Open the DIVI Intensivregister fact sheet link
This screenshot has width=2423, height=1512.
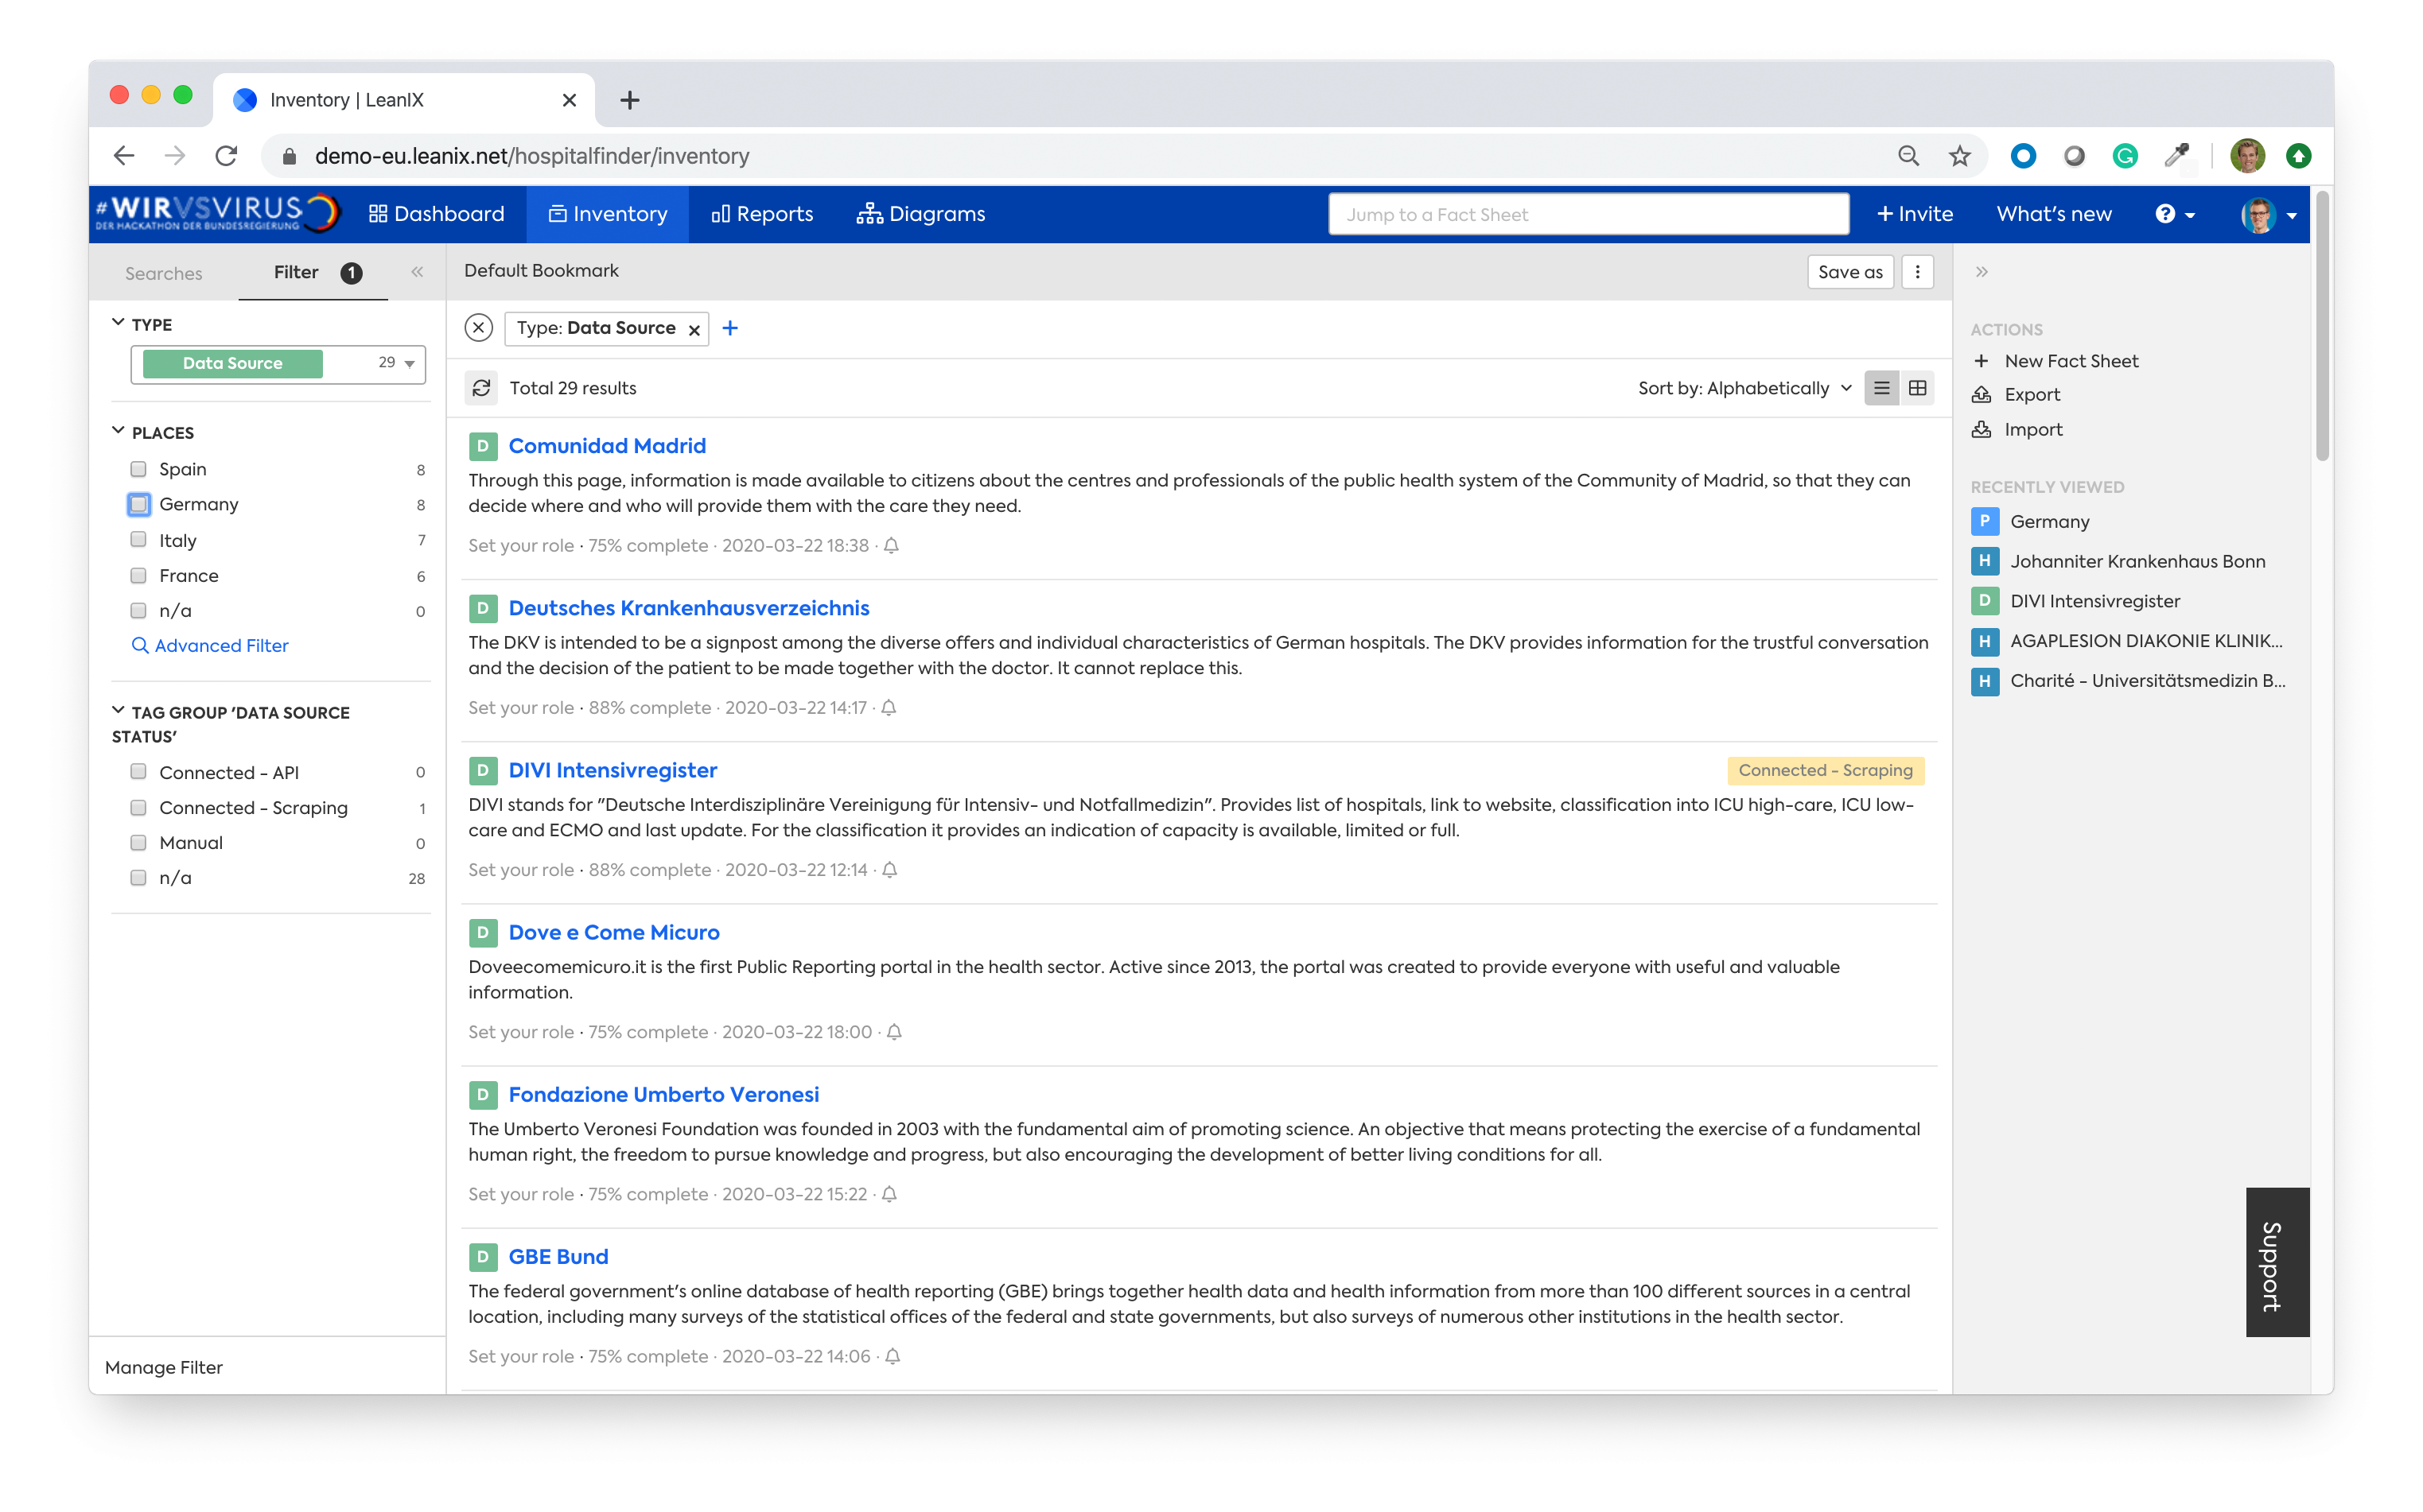click(x=613, y=770)
